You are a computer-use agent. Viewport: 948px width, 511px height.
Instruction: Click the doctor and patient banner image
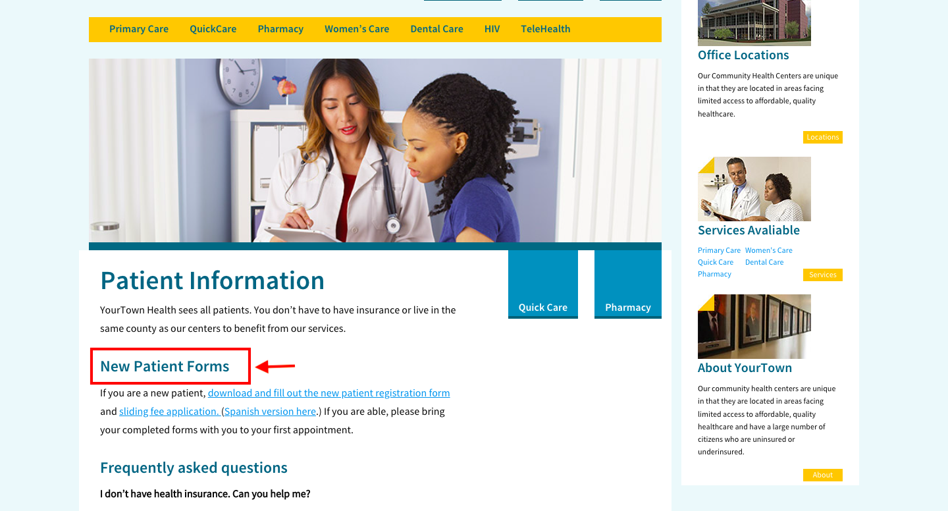coord(375,151)
